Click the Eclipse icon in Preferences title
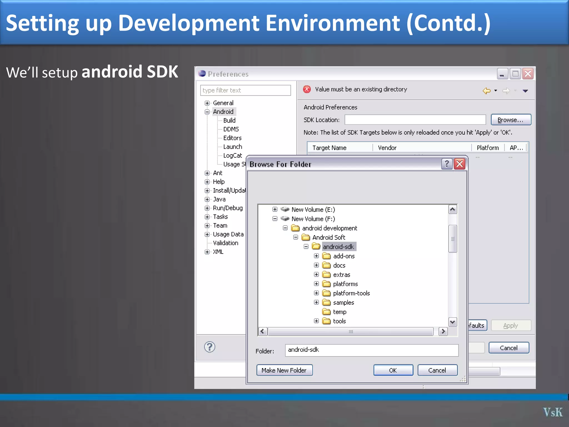Viewport: 569px width, 427px height. tap(202, 74)
